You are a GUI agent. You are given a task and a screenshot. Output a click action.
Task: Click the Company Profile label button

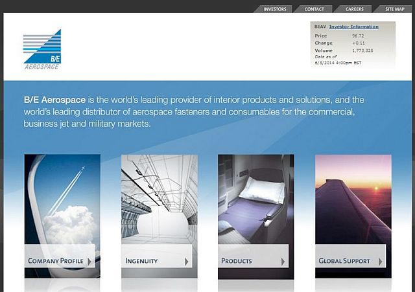tap(60, 256)
